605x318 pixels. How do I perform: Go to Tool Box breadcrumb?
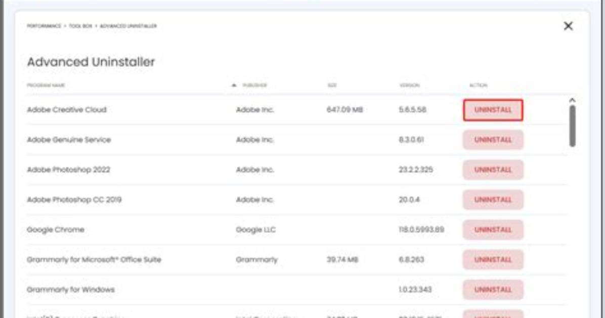pyautogui.click(x=80, y=26)
